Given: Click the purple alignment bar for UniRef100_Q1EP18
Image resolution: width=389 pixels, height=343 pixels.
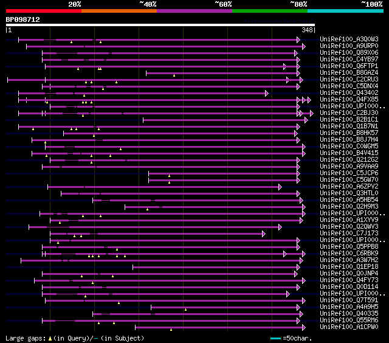Looking at the screenshot, I should (215, 268).
